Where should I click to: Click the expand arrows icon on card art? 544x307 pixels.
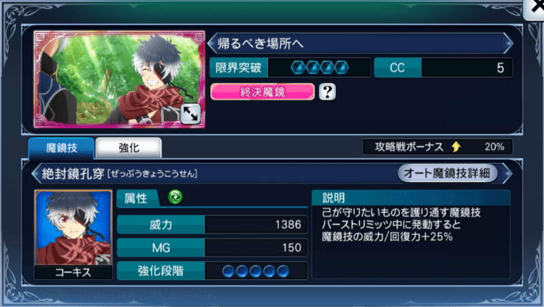pyautogui.click(x=190, y=113)
